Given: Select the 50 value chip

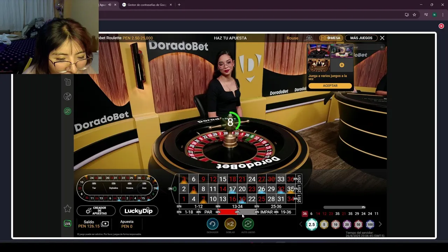Looking at the screenshot, I should pos(358,225).
